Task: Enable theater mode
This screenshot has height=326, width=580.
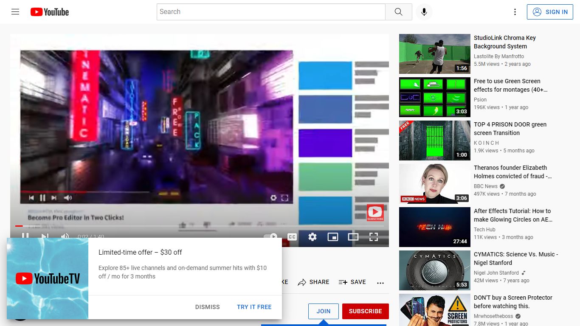Action: pyautogui.click(x=353, y=237)
